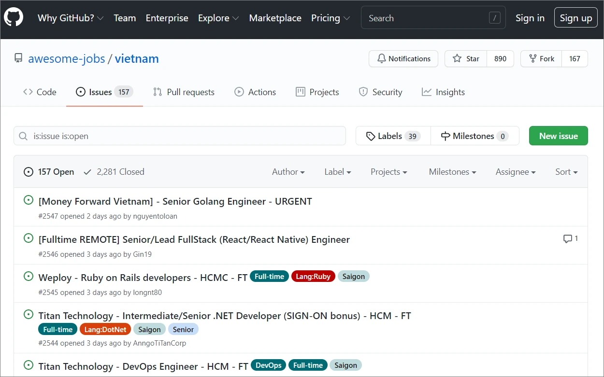
Task: Open the Sort dropdown
Action: coord(566,171)
